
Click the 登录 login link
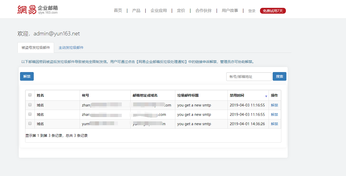[x=252, y=11]
